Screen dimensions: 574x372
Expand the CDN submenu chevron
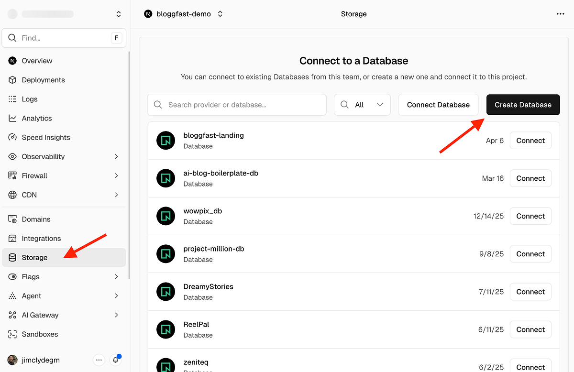116,195
